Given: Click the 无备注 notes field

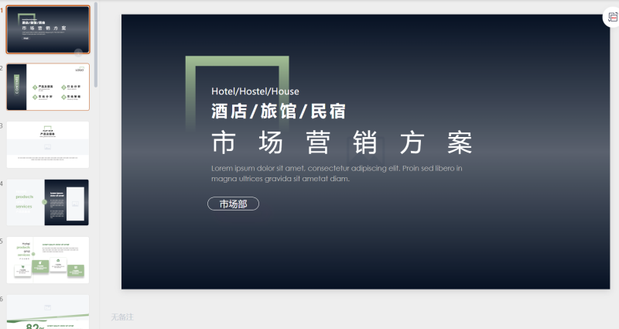Looking at the screenshot, I should (x=122, y=317).
